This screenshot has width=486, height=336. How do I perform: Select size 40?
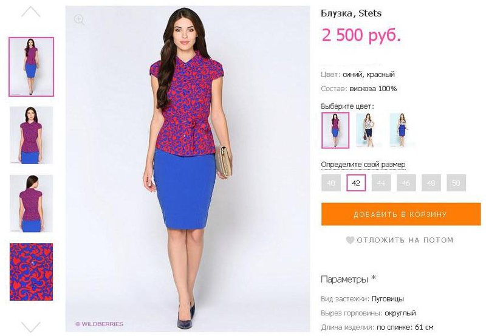tap(331, 183)
